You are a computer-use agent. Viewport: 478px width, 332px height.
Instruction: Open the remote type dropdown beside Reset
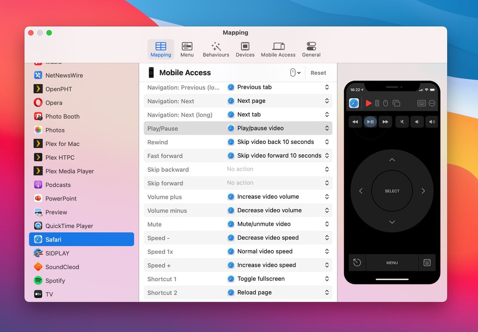[x=295, y=73]
